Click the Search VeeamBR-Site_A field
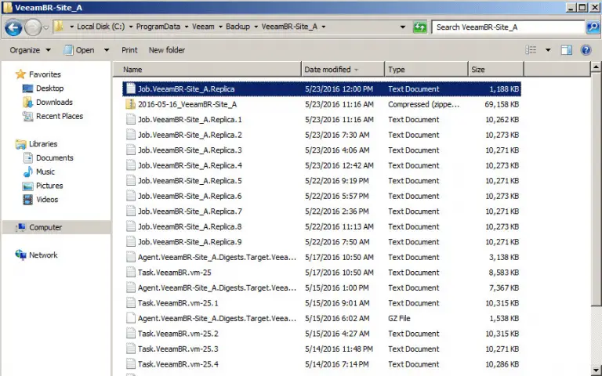The width and height of the screenshot is (602, 376). pos(508,27)
